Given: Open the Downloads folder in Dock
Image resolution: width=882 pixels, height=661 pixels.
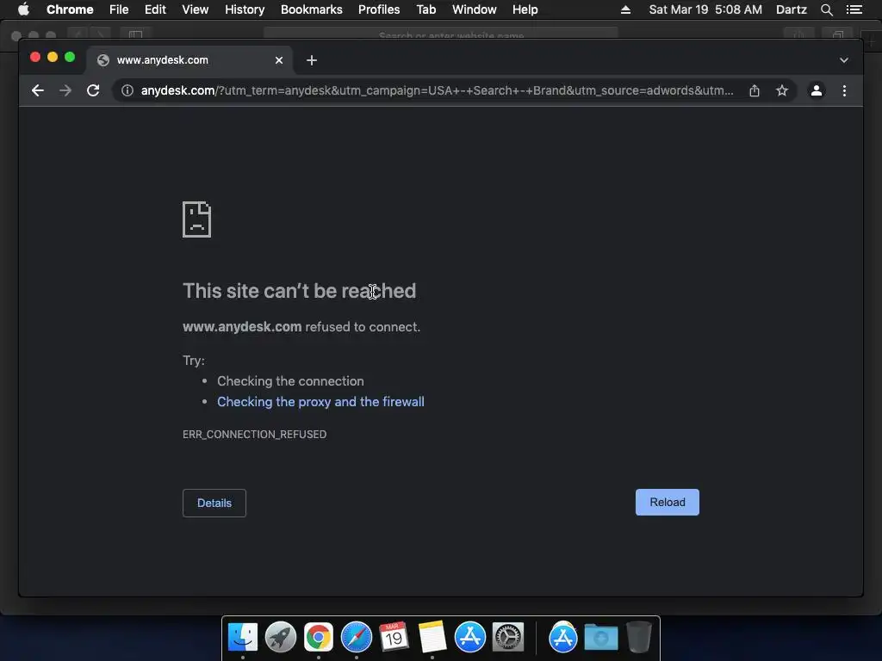Looking at the screenshot, I should click(x=600, y=637).
